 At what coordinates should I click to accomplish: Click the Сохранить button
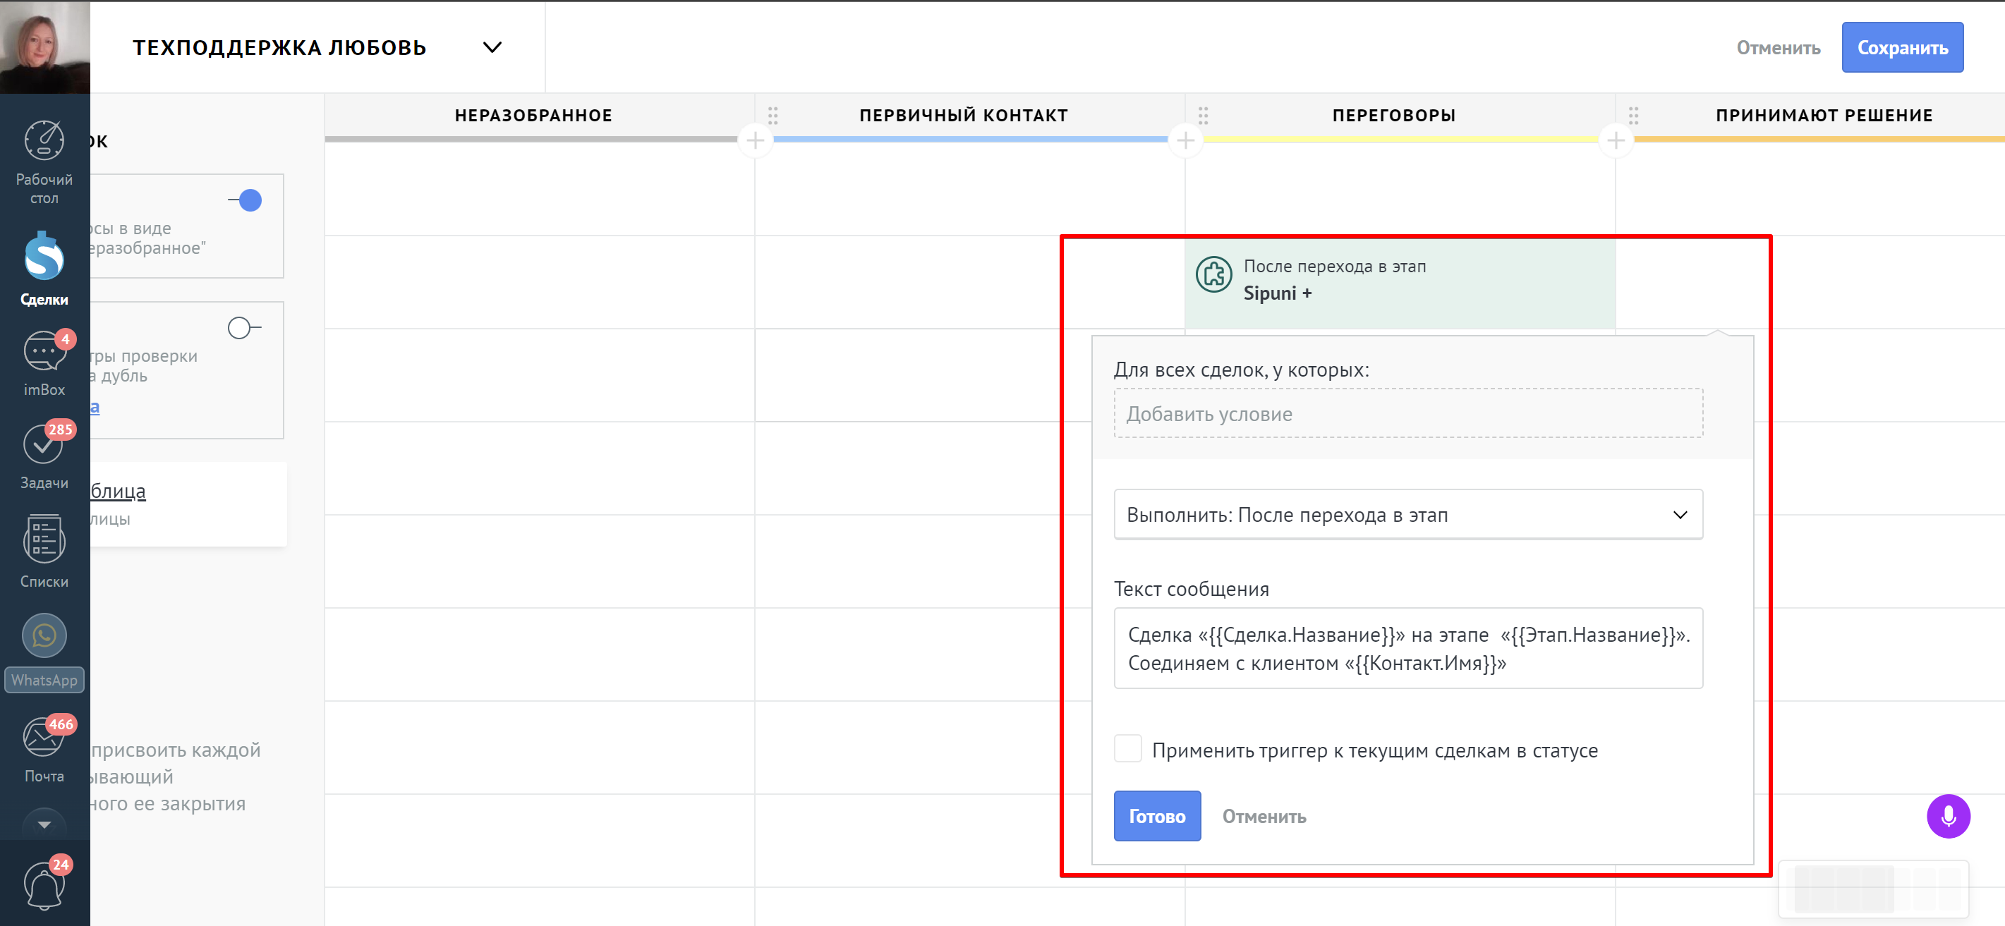point(1902,47)
